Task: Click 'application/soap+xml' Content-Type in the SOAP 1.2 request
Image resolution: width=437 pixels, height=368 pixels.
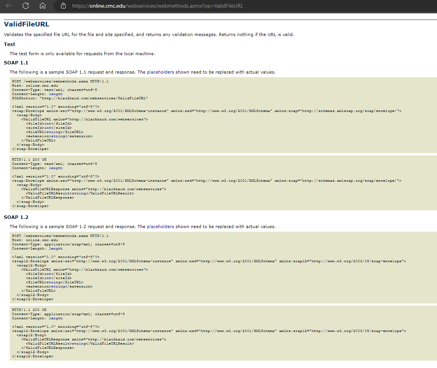Action: [x=68, y=244]
